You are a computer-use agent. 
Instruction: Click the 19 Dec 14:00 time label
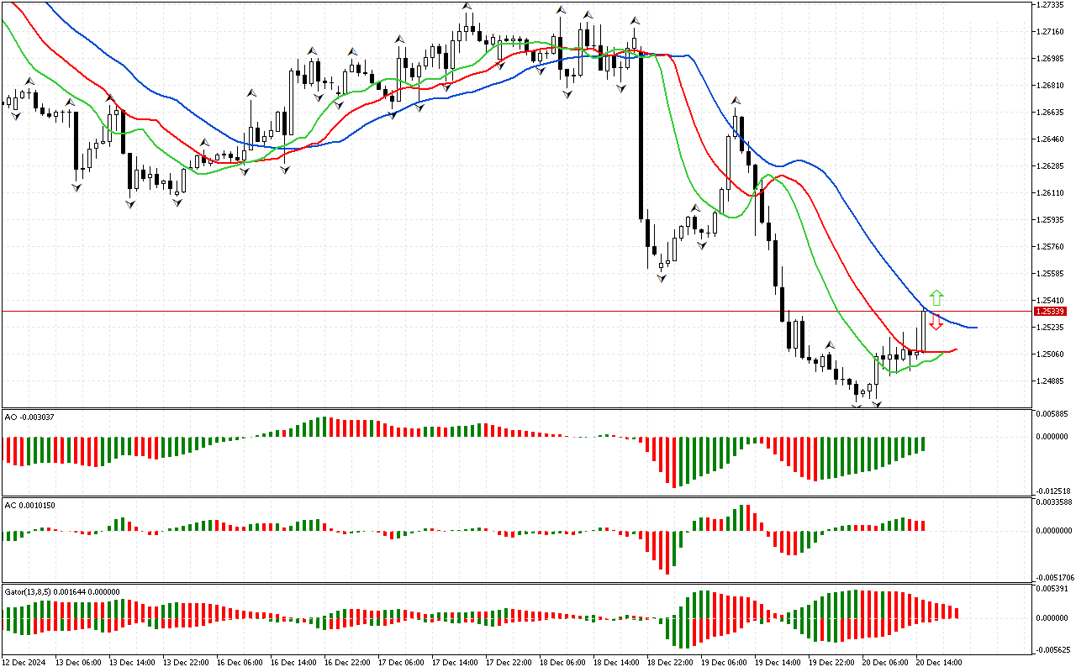(778, 663)
